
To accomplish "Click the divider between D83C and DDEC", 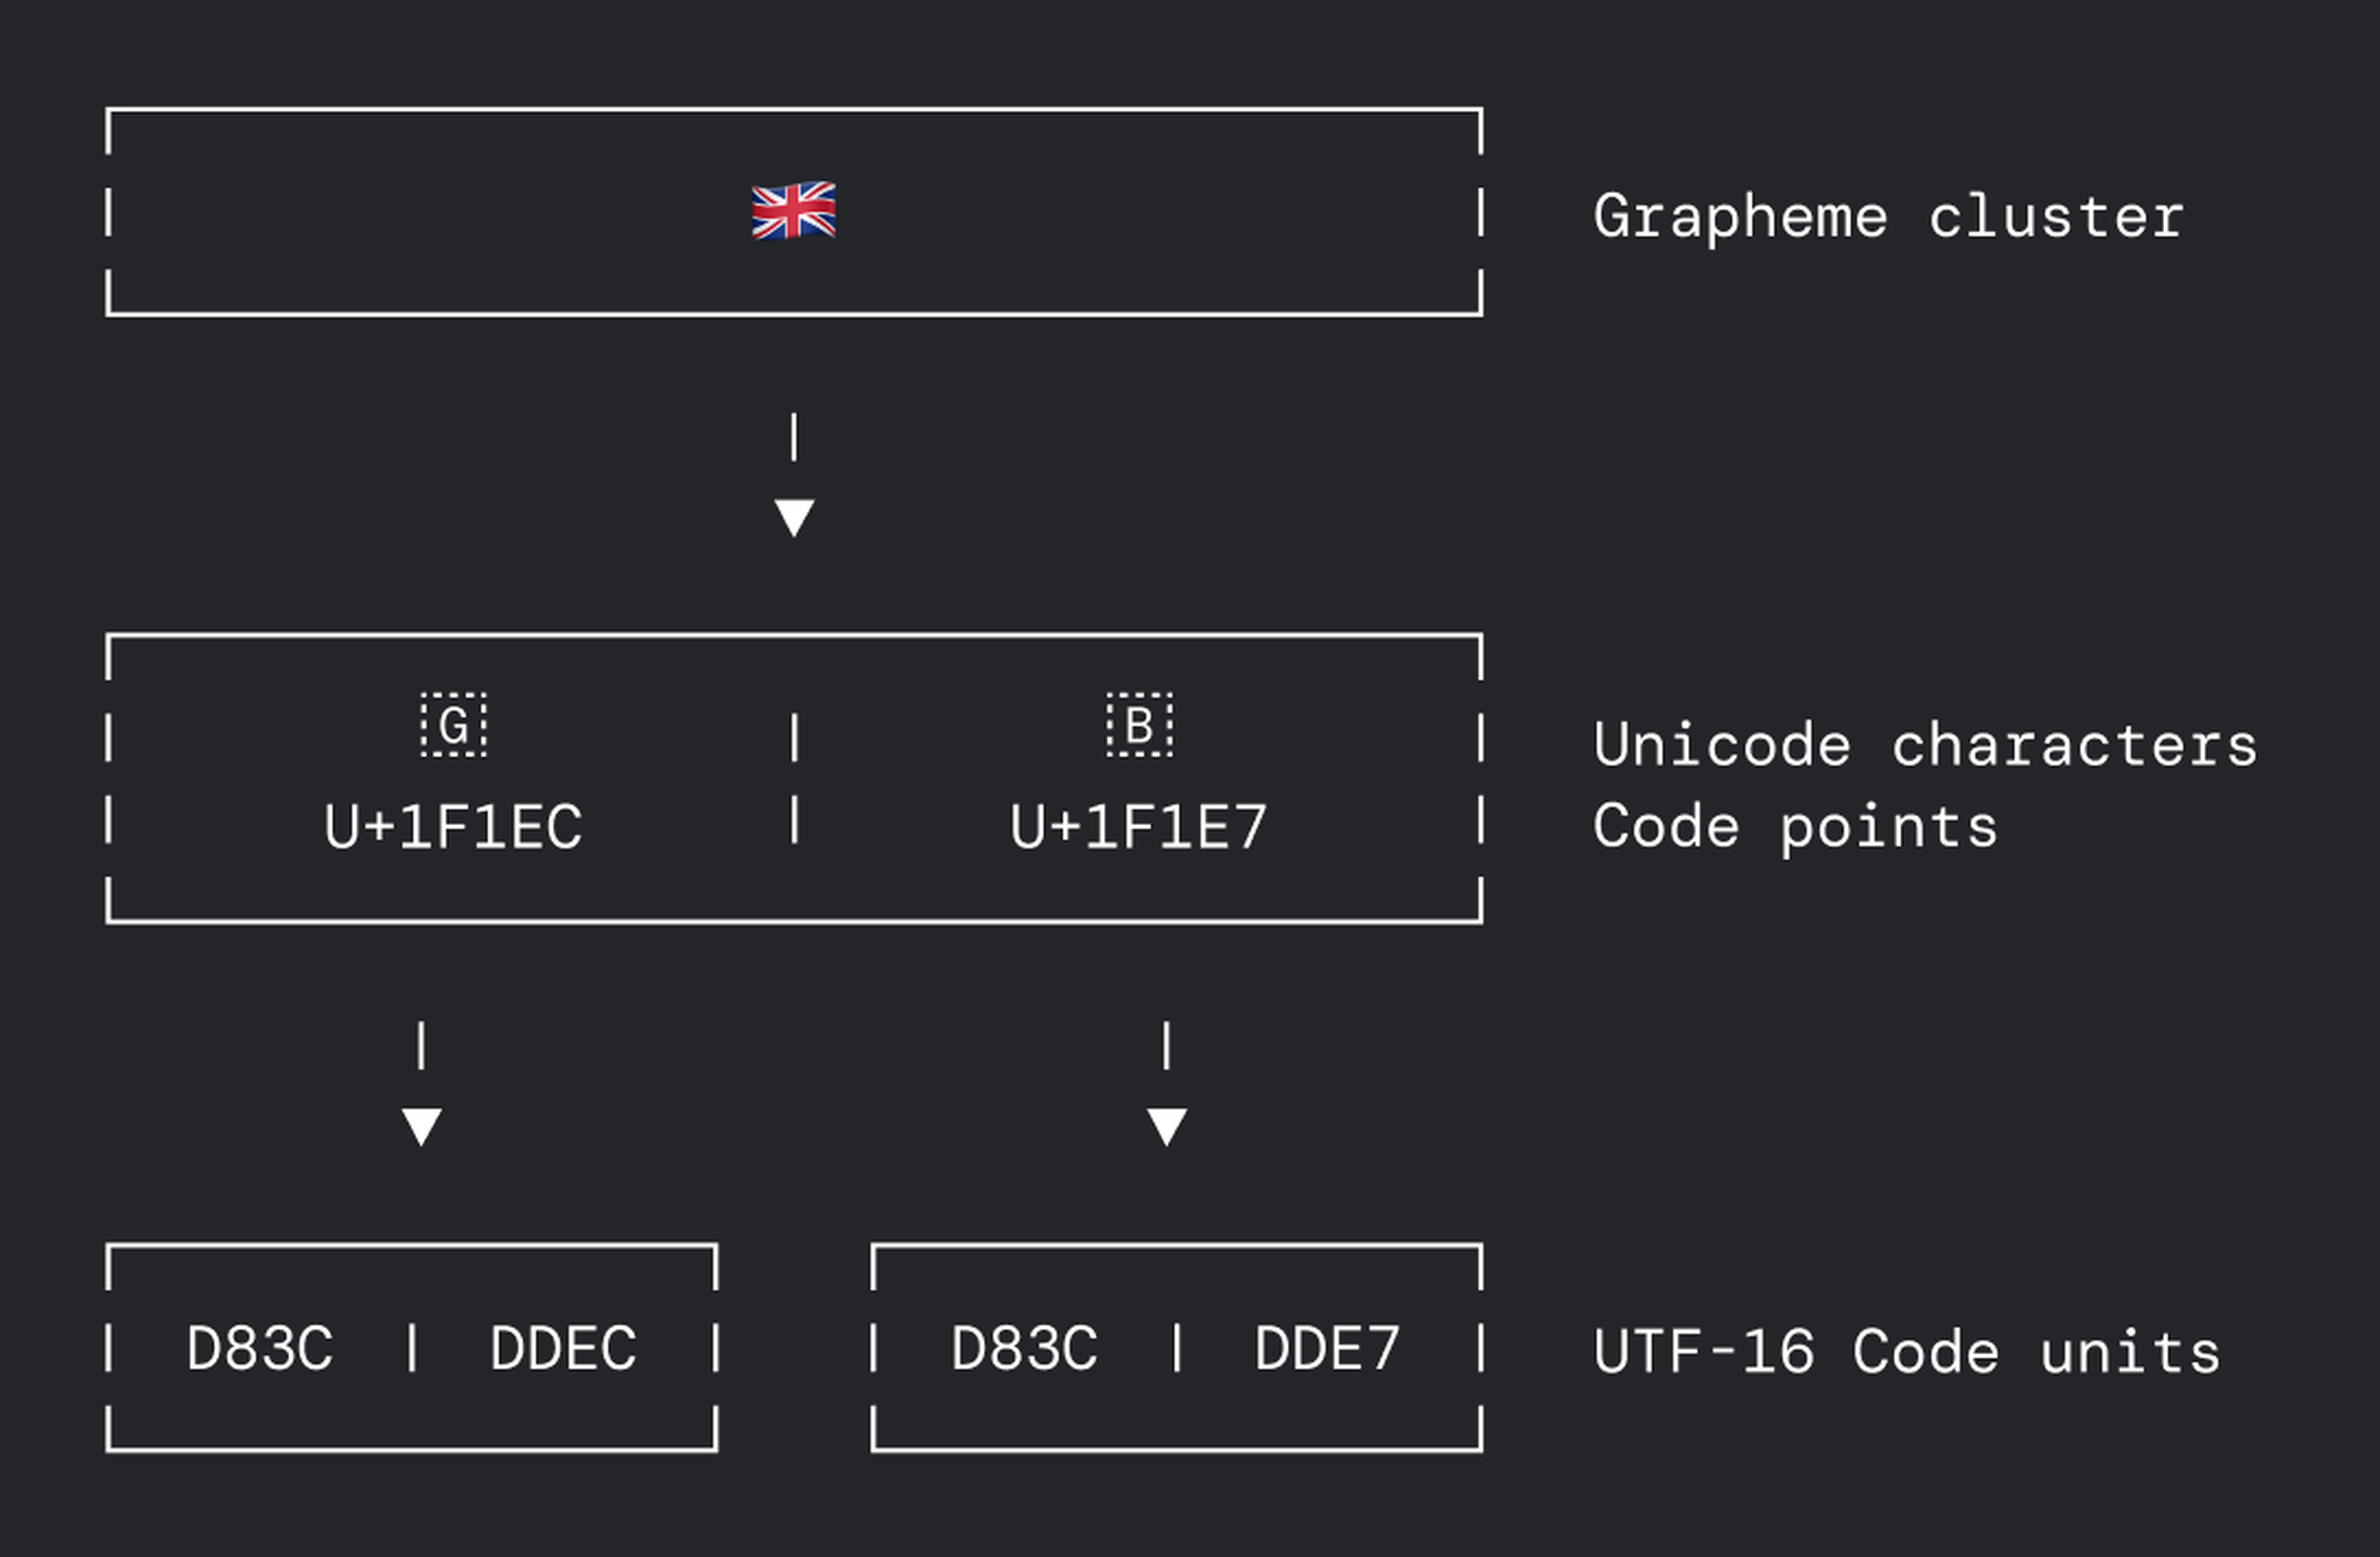I will pos(412,1347).
